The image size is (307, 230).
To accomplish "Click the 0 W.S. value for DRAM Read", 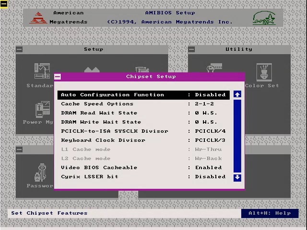I will [206, 113].
